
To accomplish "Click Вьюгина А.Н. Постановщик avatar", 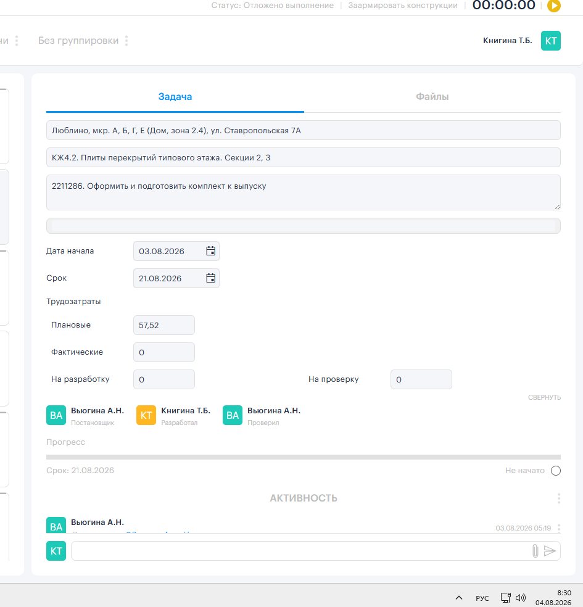I will [x=56, y=415].
